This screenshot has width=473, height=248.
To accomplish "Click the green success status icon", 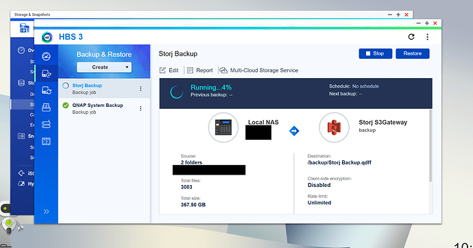I will [x=65, y=106].
